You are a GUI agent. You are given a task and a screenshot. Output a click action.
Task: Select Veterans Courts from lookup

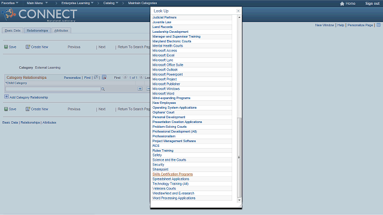pos(164,189)
